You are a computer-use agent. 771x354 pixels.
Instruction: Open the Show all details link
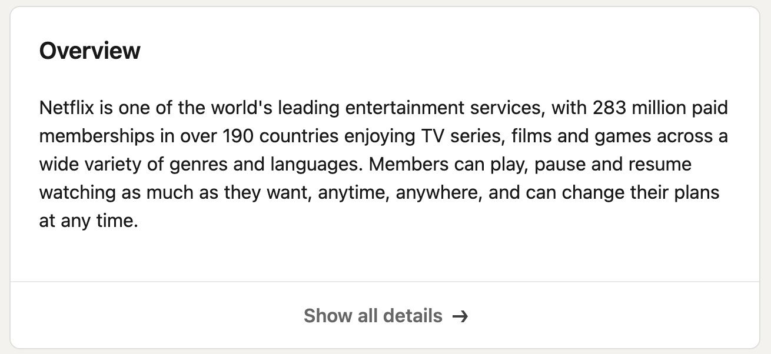pyautogui.click(x=385, y=316)
